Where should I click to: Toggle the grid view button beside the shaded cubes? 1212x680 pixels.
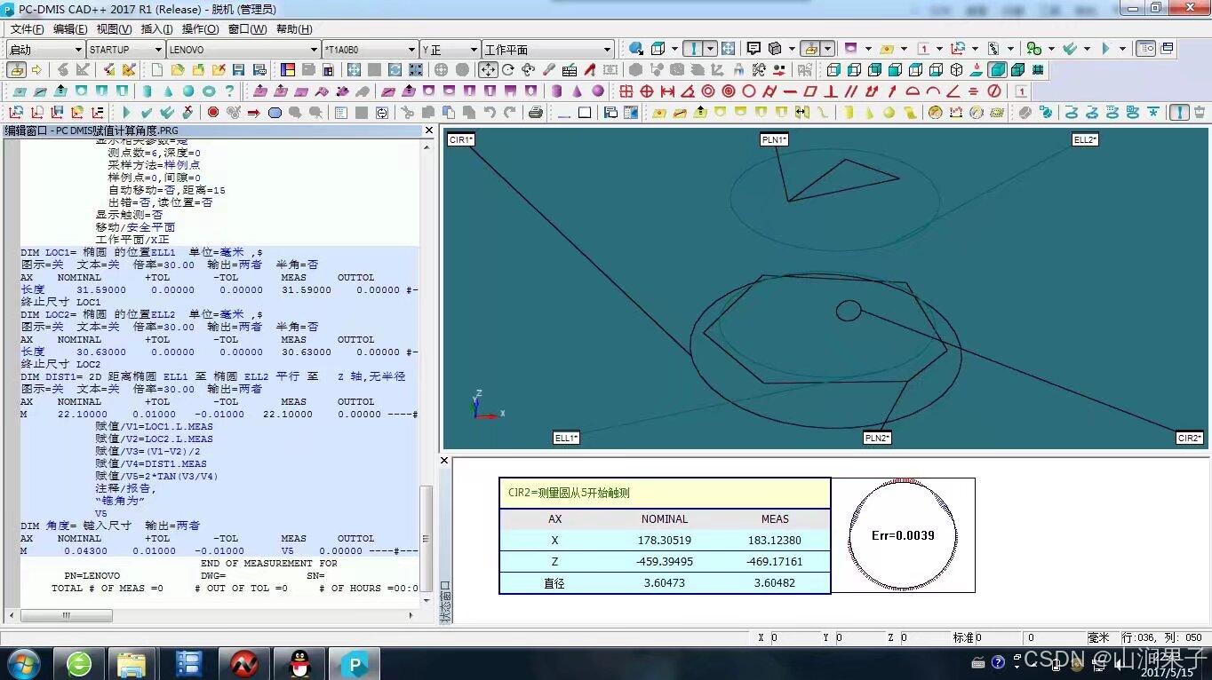[x=1038, y=69]
